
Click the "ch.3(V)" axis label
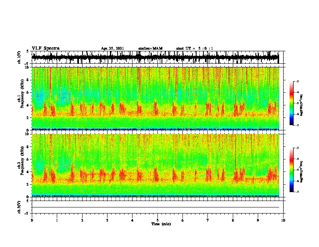pos(19,207)
